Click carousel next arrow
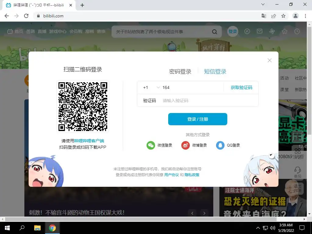312x234 pixels. coord(204,213)
